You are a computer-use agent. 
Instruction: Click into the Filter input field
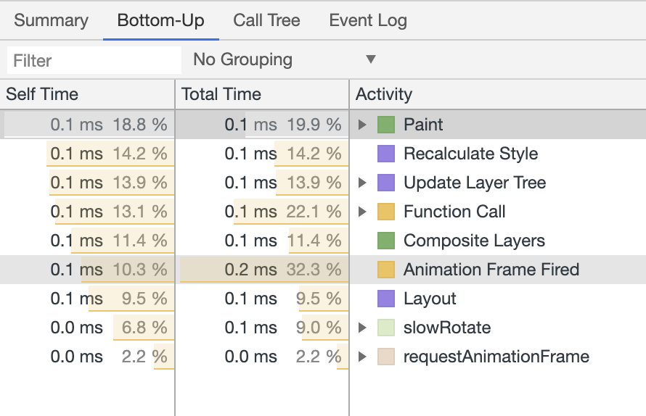click(94, 60)
